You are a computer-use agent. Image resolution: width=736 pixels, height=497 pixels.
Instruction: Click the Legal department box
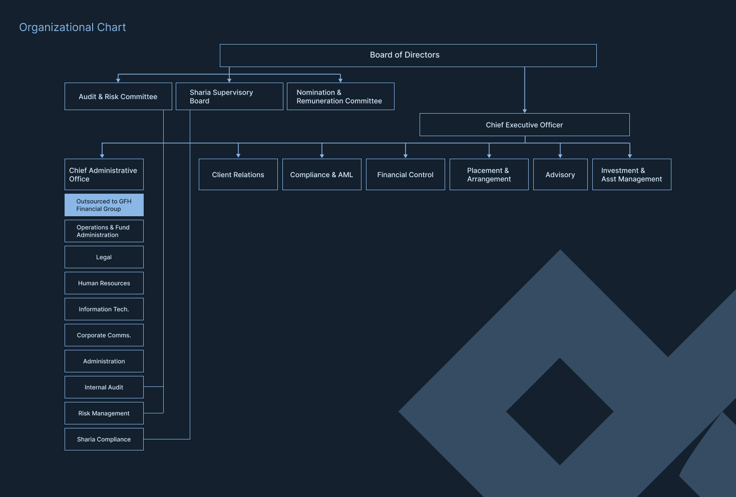[x=104, y=257]
